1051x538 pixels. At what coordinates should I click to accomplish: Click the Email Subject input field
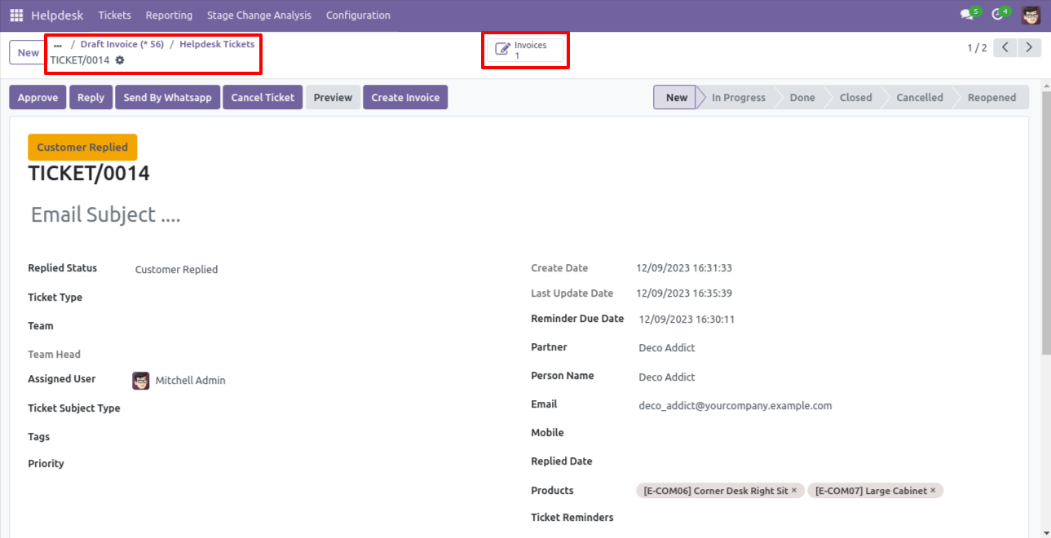[519, 214]
